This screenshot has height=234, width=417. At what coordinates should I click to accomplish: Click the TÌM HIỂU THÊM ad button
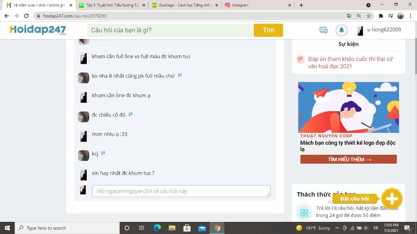[349, 159]
